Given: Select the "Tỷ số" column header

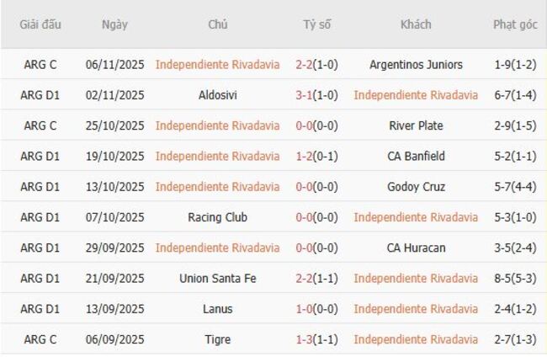Looking at the screenshot, I should coord(316,24).
